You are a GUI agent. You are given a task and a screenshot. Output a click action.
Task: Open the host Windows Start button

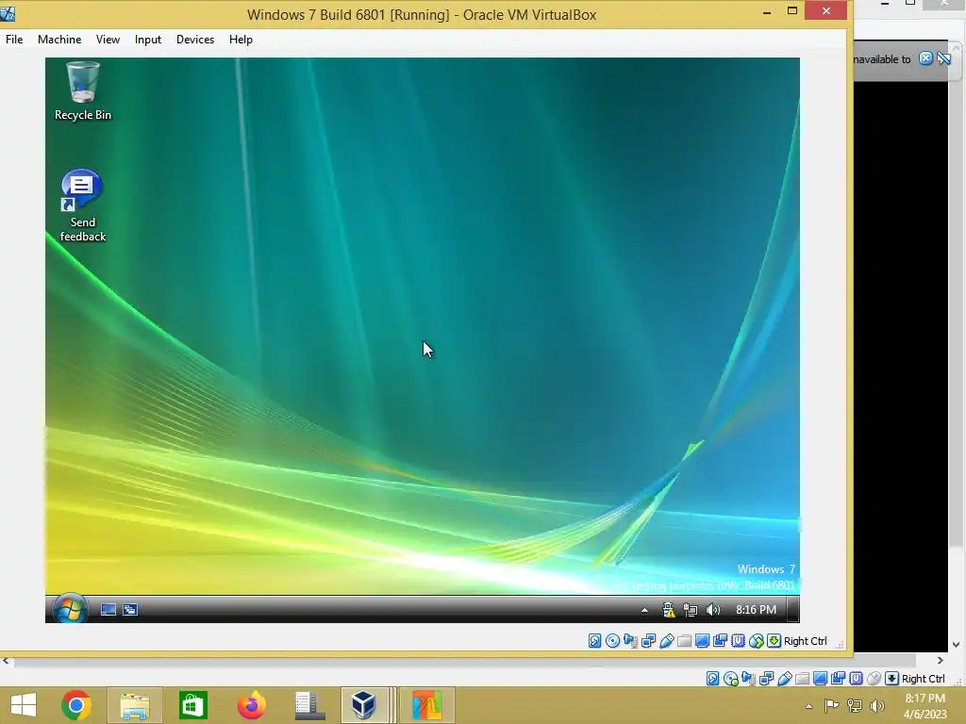point(24,705)
